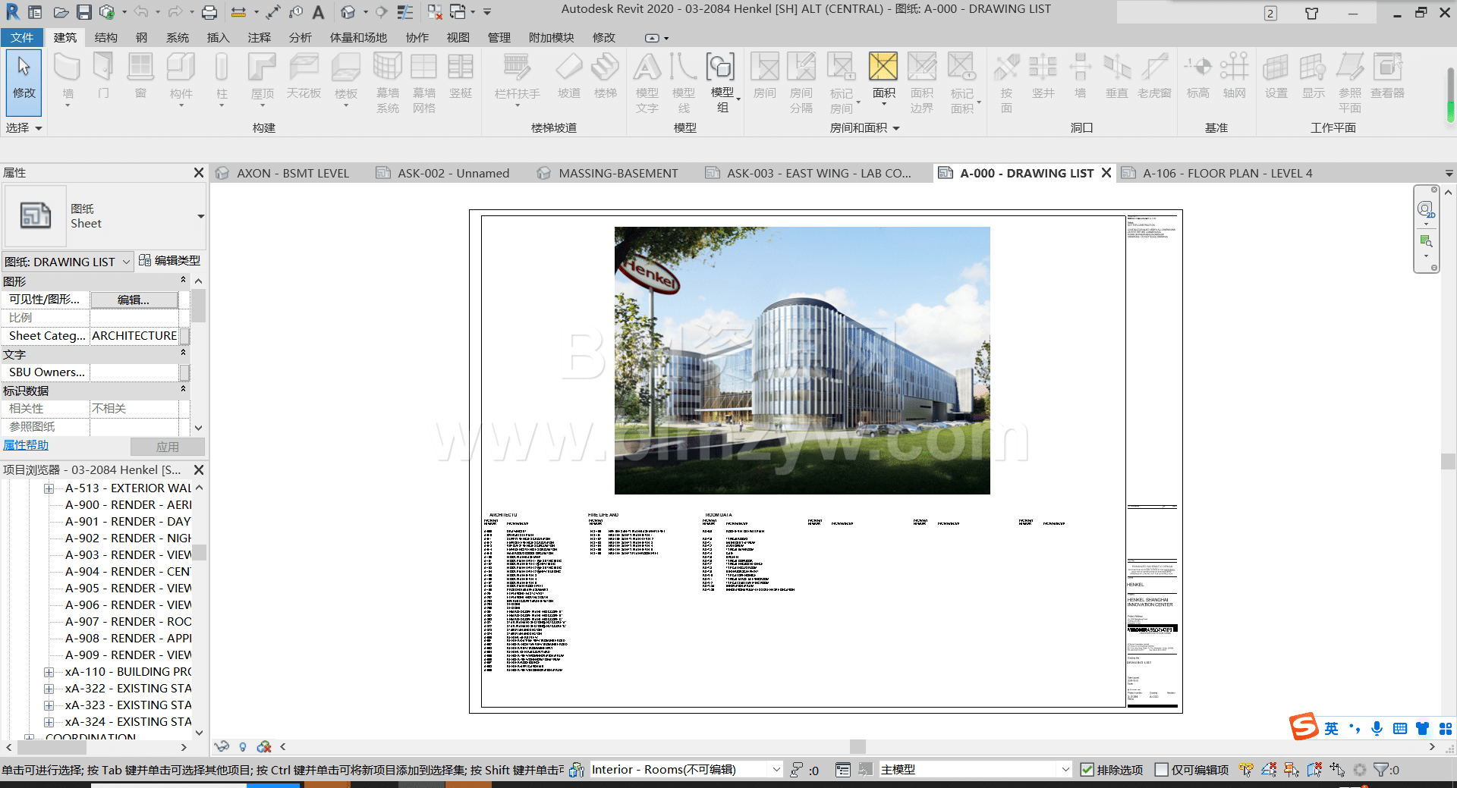1457x788 pixels.
Task: Select the 竖梃 Mullion tool
Action: point(461,77)
